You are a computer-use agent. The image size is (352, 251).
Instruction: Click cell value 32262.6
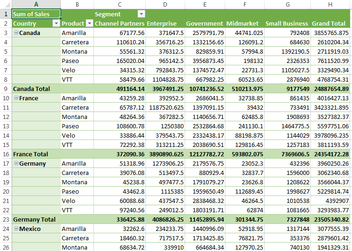120,229
